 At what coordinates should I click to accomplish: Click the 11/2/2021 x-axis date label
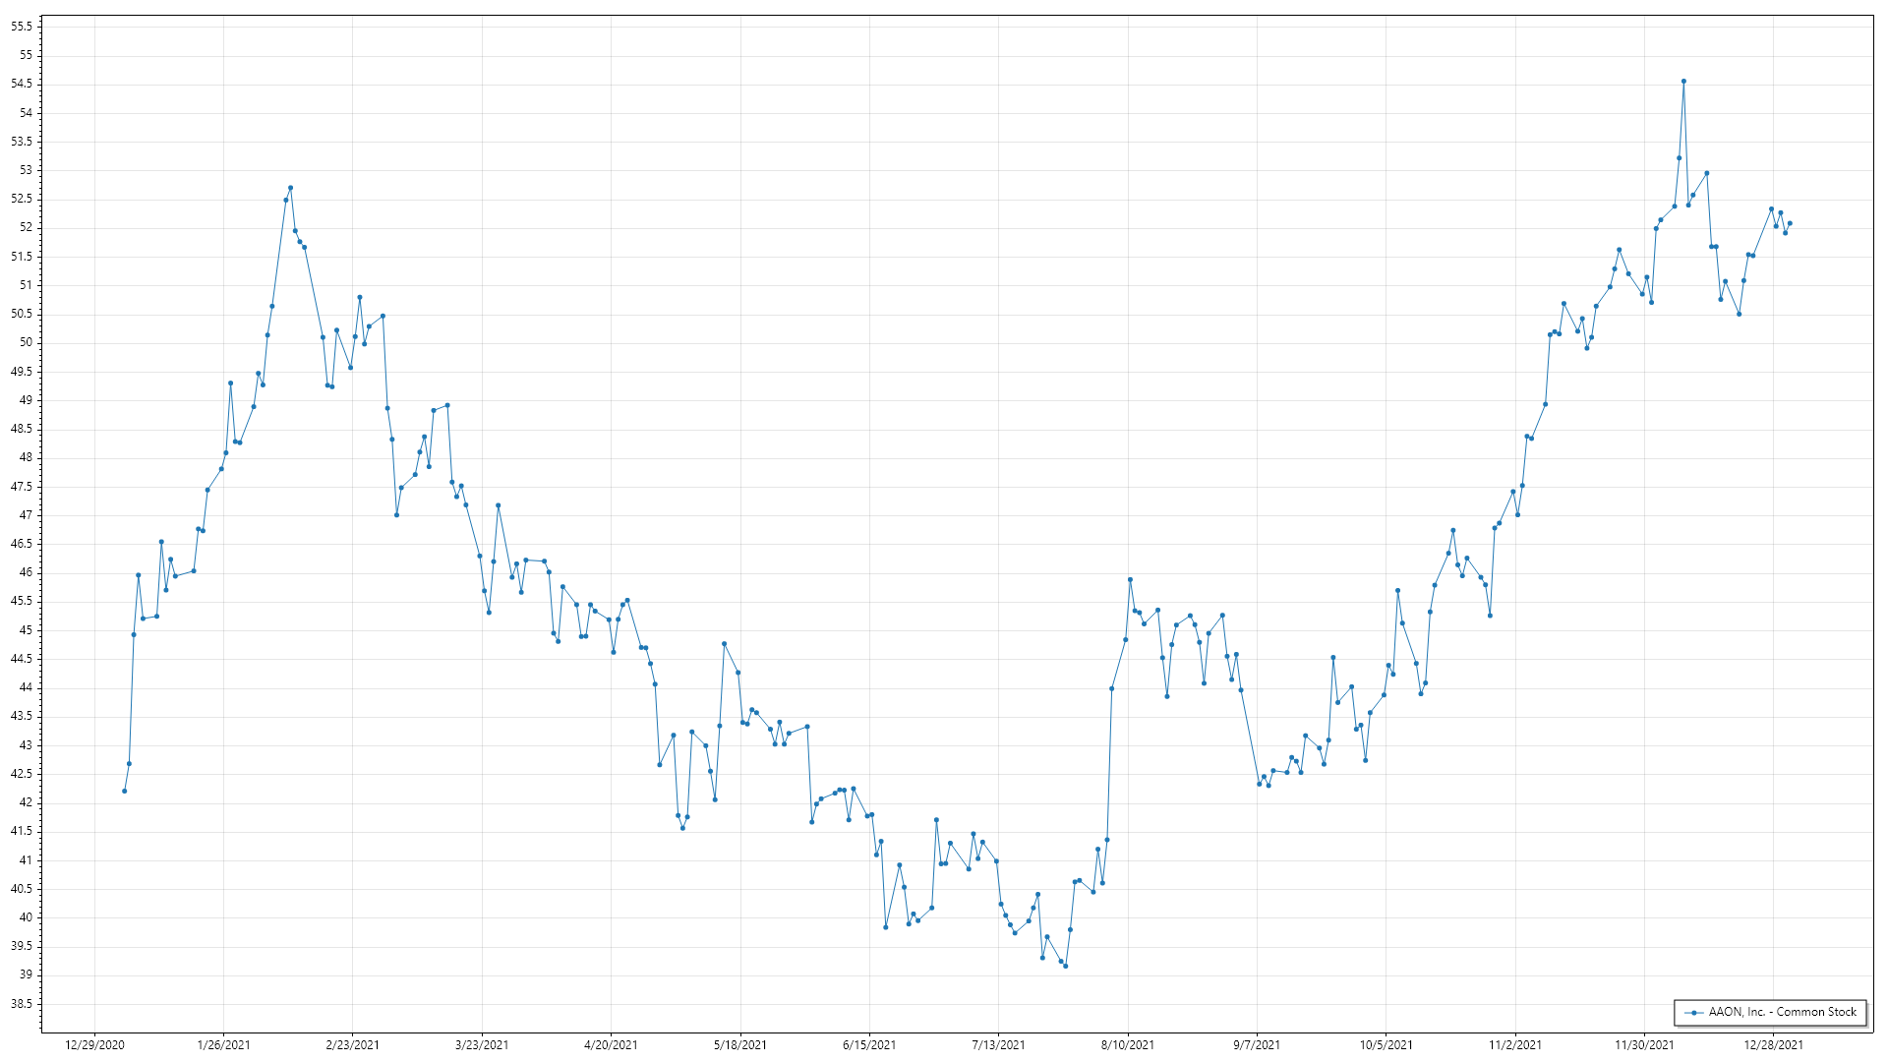pyautogui.click(x=1515, y=1044)
